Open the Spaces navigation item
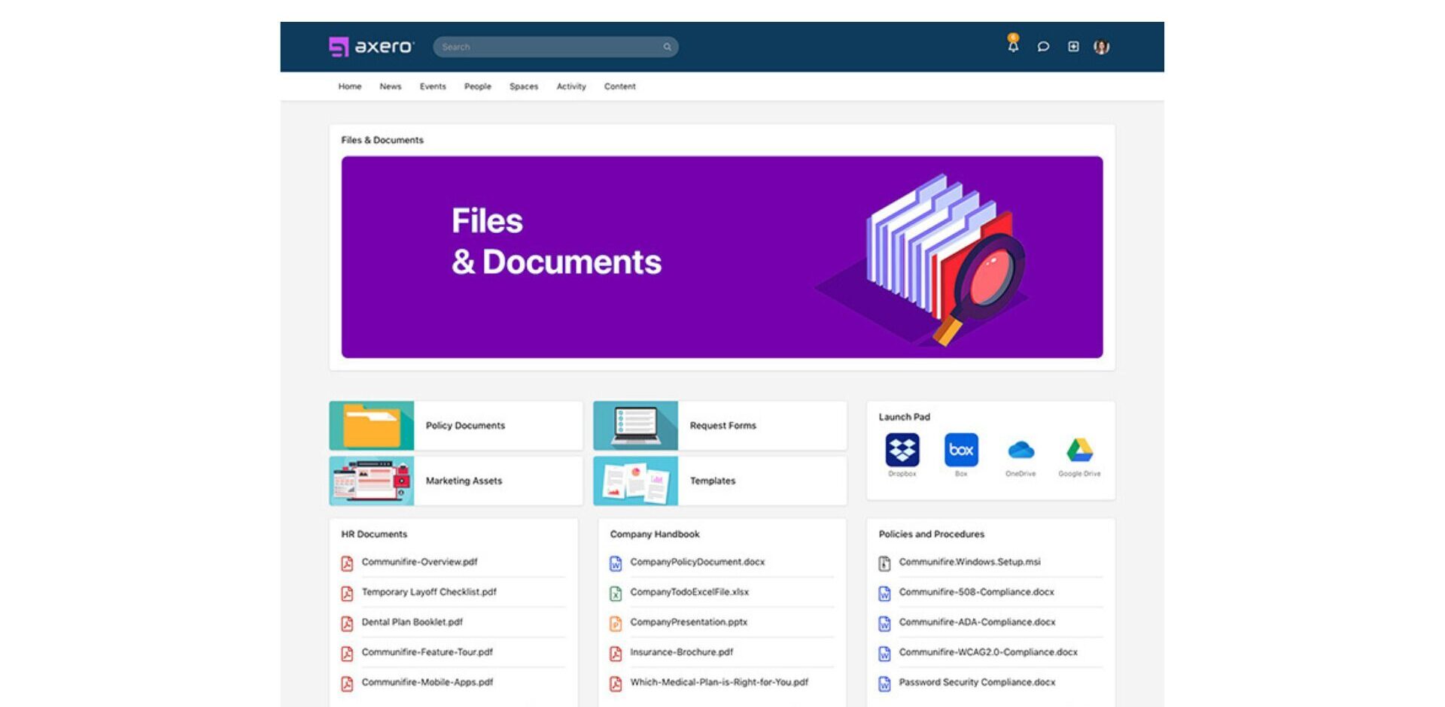This screenshot has height=707, width=1445. (x=523, y=86)
